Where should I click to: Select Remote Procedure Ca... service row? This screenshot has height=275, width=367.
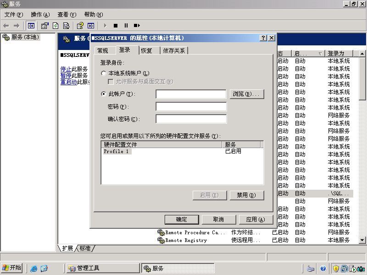tap(255, 232)
